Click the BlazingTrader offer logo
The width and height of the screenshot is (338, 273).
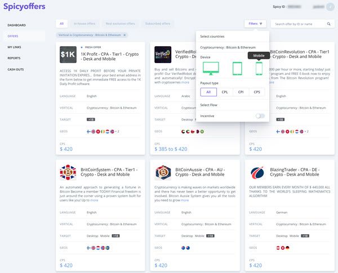(257, 173)
